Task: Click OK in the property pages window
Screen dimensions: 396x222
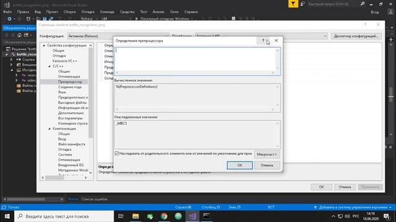Action: coord(321,187)
